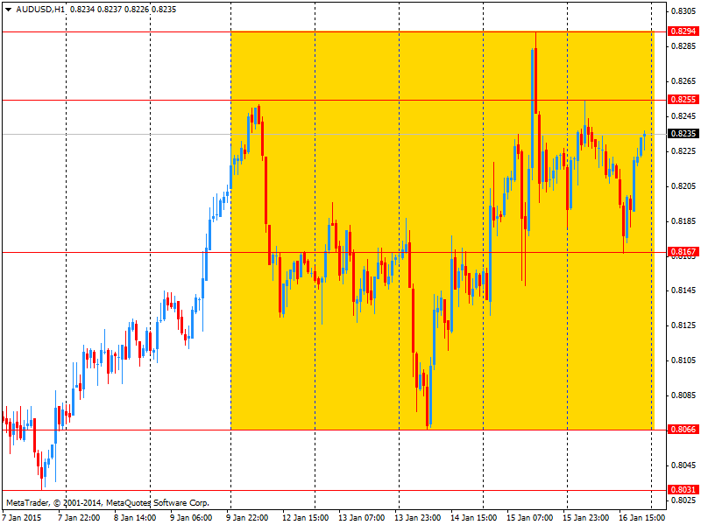
Task: Click the black 0.8235 current price tag
Action: (683, 134)
